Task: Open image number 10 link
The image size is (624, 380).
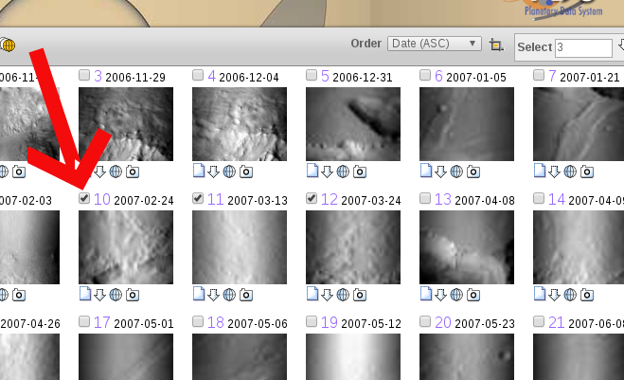Action: (x=102, y=199)
